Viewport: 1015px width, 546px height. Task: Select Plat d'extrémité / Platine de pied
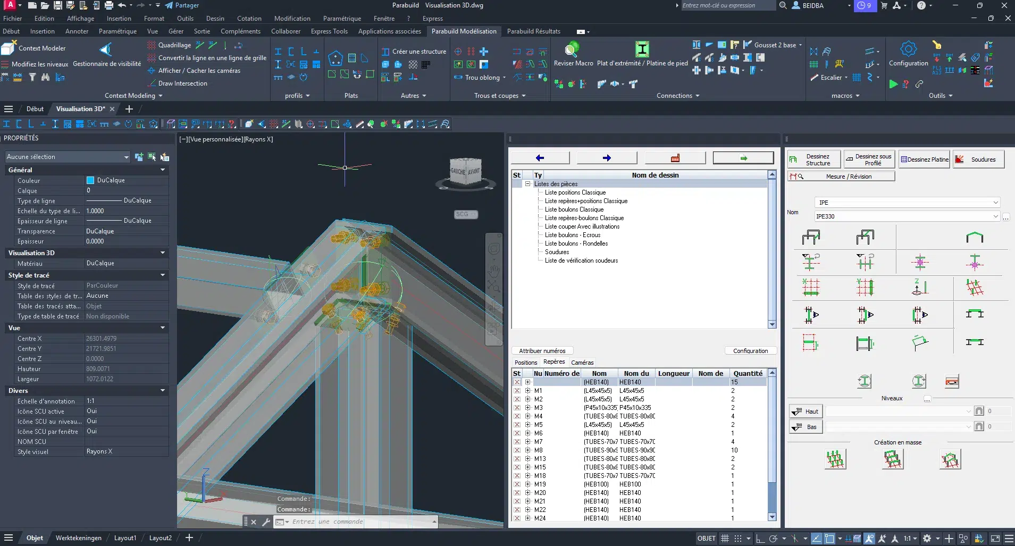click(642, 49)
